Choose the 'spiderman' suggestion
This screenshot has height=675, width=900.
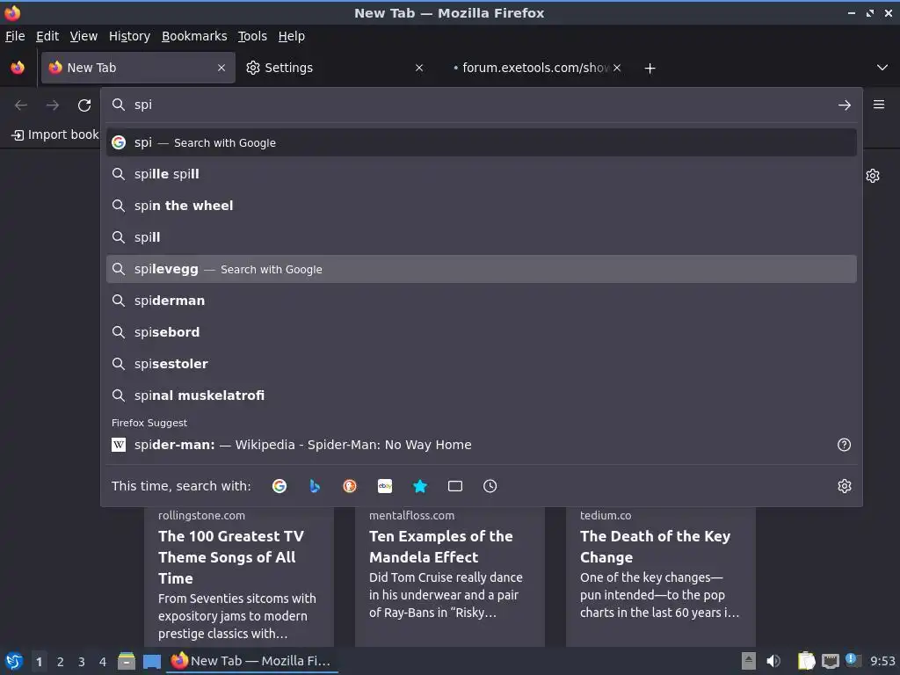click(x=481, y=301)
